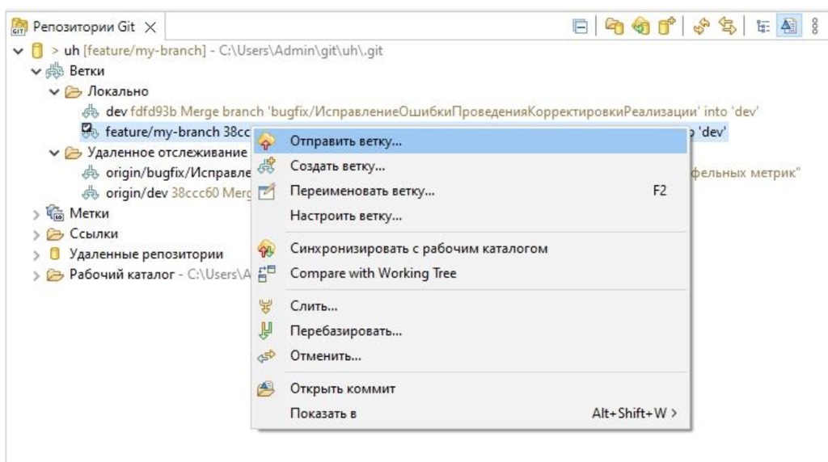Expand the Удаленные репозитории node
Image resolution: width=828 pixels, height=462 pixels.
[x=36, y=254]
